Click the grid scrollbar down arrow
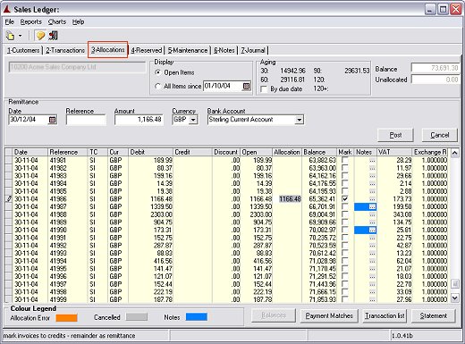 [x=454, y=298]
